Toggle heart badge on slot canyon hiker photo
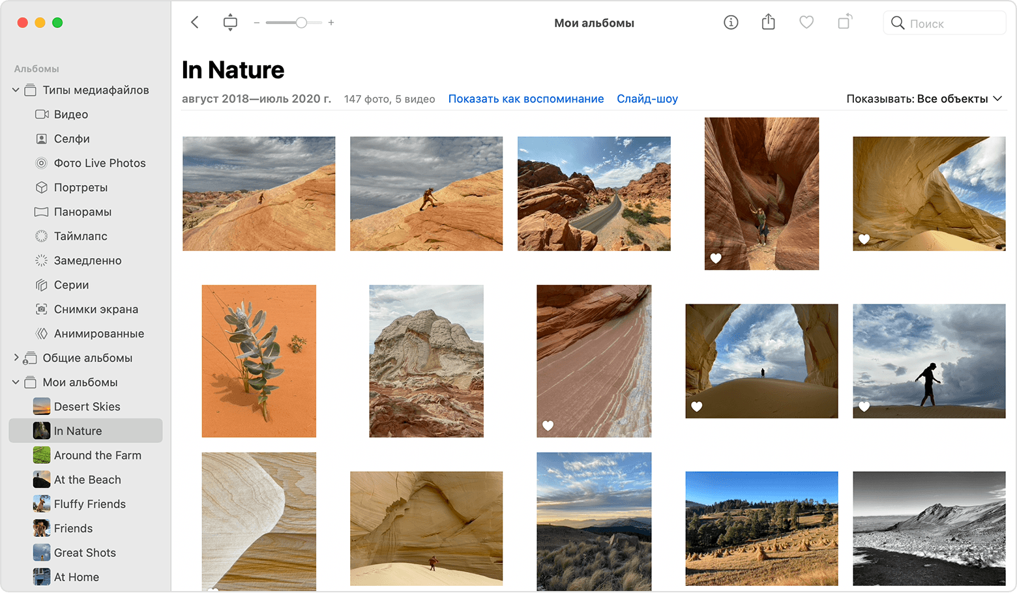 [716, 258]
